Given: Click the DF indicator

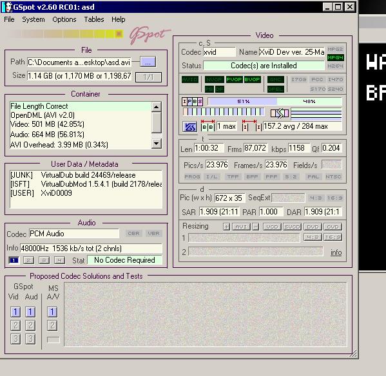Looking at the screenshot, I should point(219,89).
